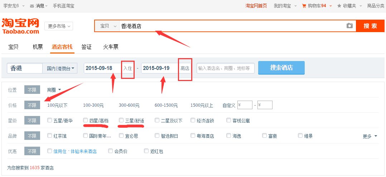
Task: Click the shopping cart icon
Action: coord(304,6)
